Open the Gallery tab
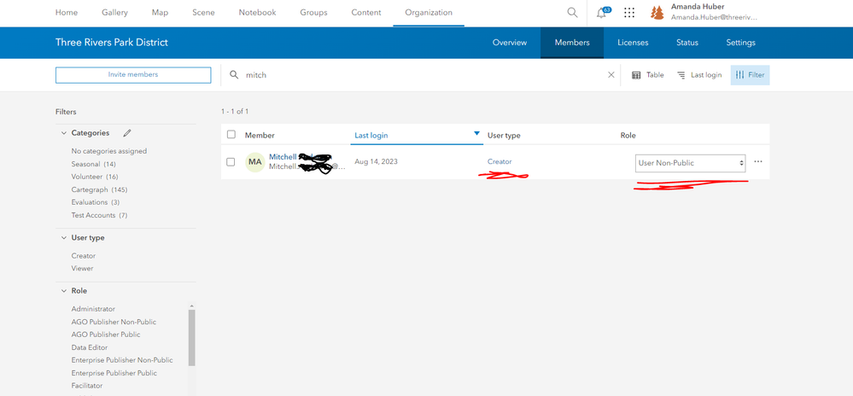 (x=114, y=13)
